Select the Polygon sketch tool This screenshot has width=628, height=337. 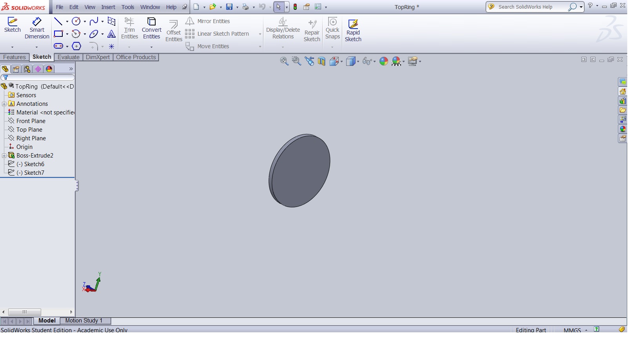coord(76,46)
